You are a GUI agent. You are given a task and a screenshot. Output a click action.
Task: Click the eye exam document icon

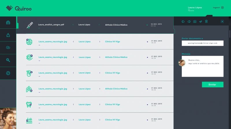coord(29,57)
